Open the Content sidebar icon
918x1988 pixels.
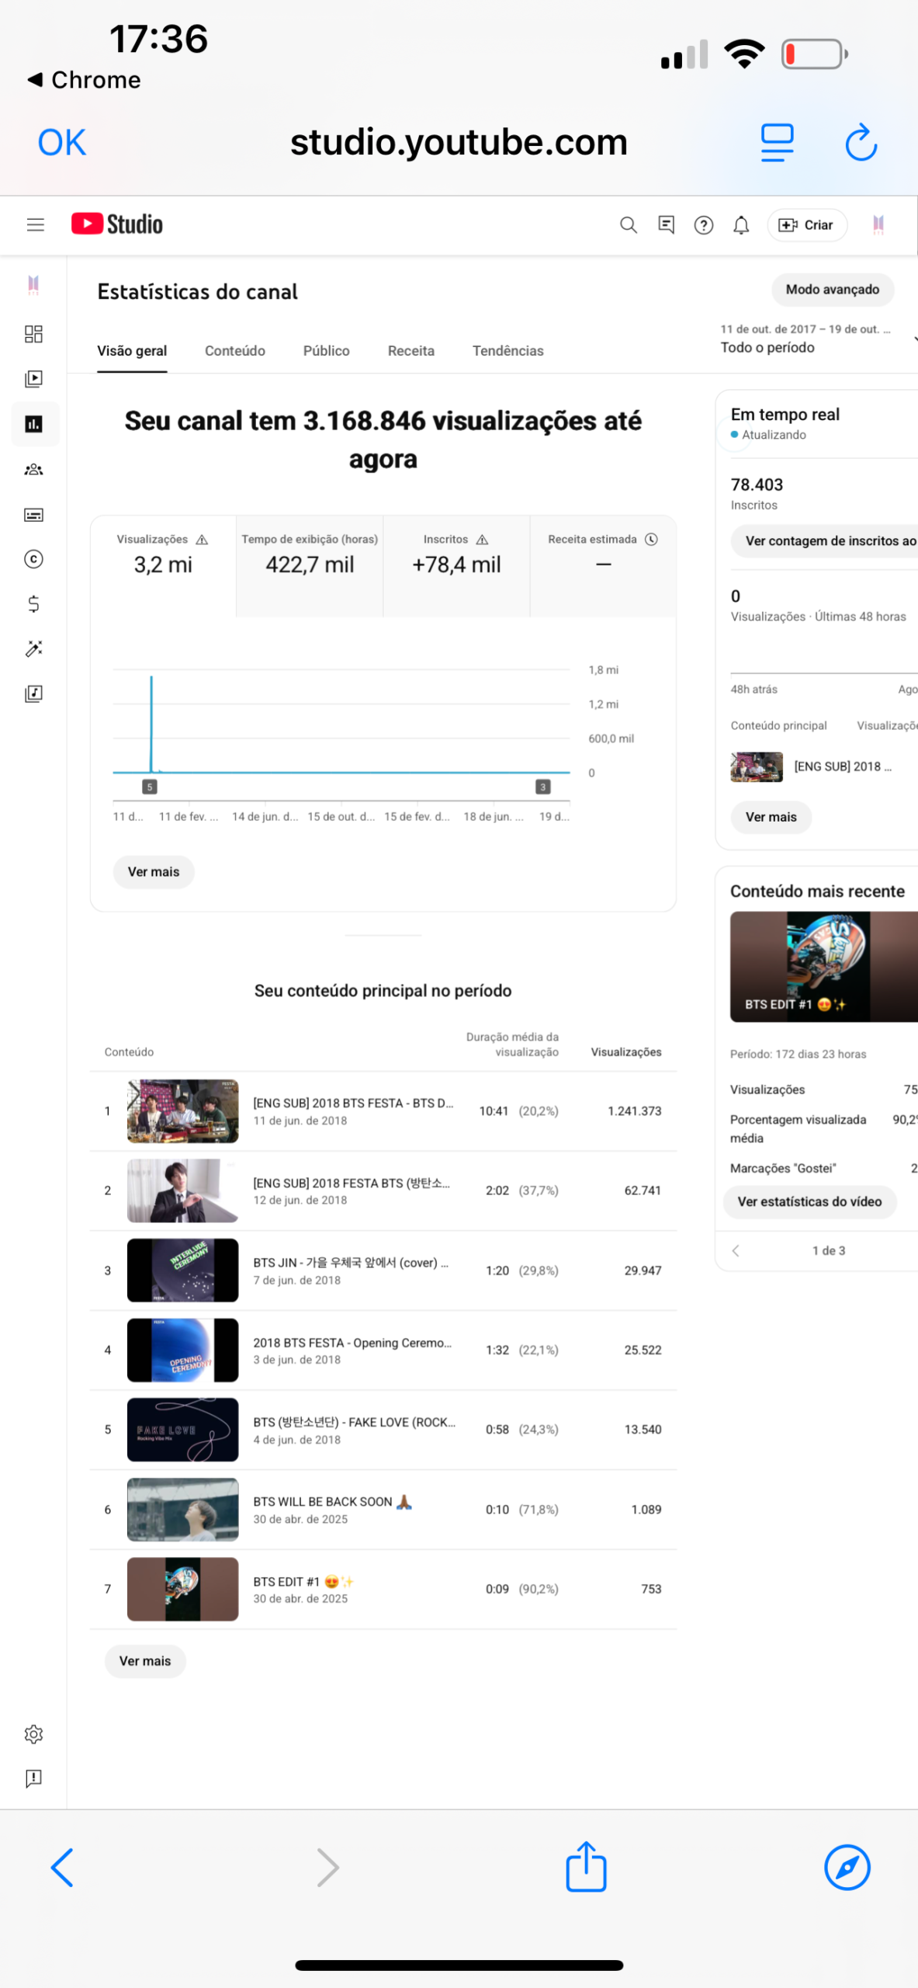pyautogui.click(x=33, y=379)
